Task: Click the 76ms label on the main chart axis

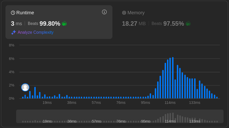Action: tap(121, 103)
